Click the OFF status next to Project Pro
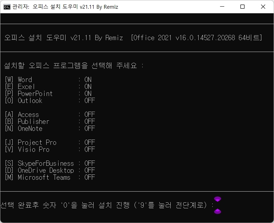Image resolution: width=274 pixels, height=223 pixels. 90,142
